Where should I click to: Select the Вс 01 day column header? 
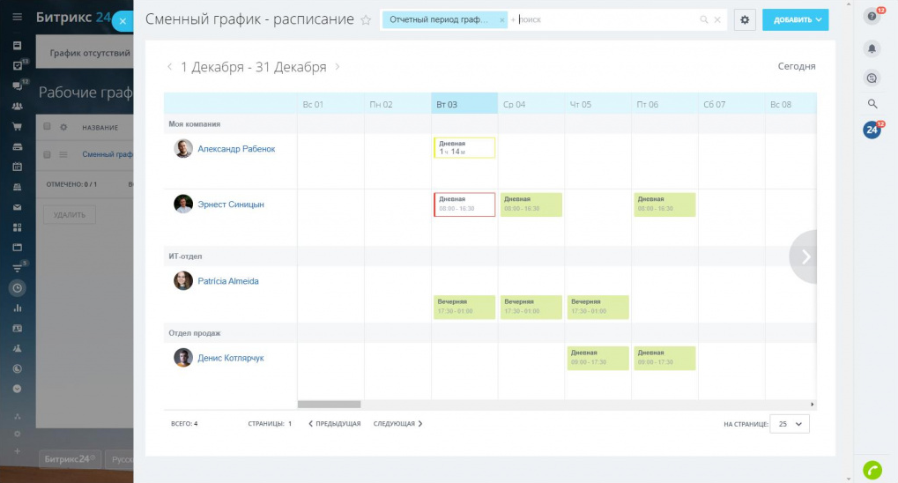(330, 104)
